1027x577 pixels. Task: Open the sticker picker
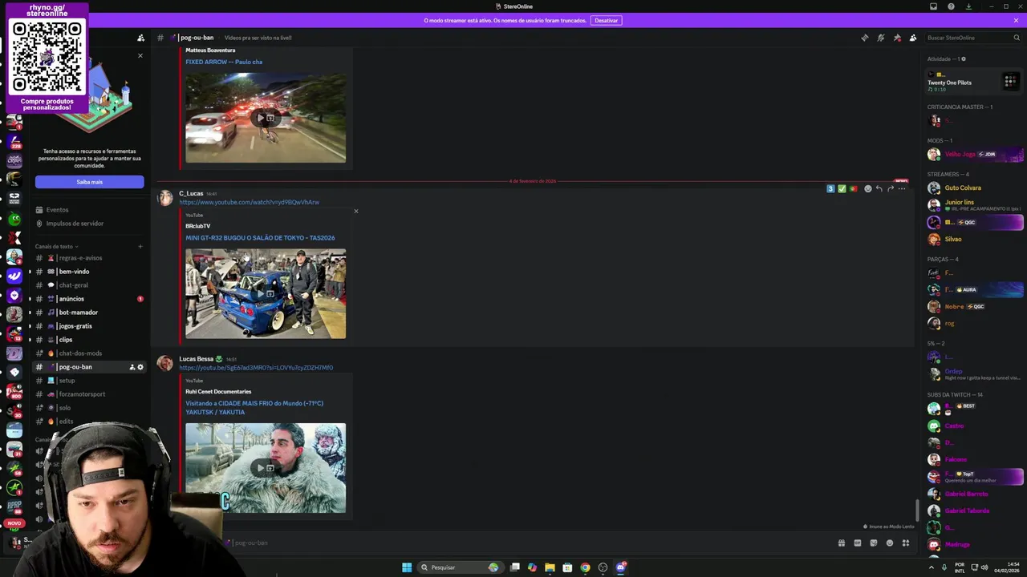click(873, 543)
